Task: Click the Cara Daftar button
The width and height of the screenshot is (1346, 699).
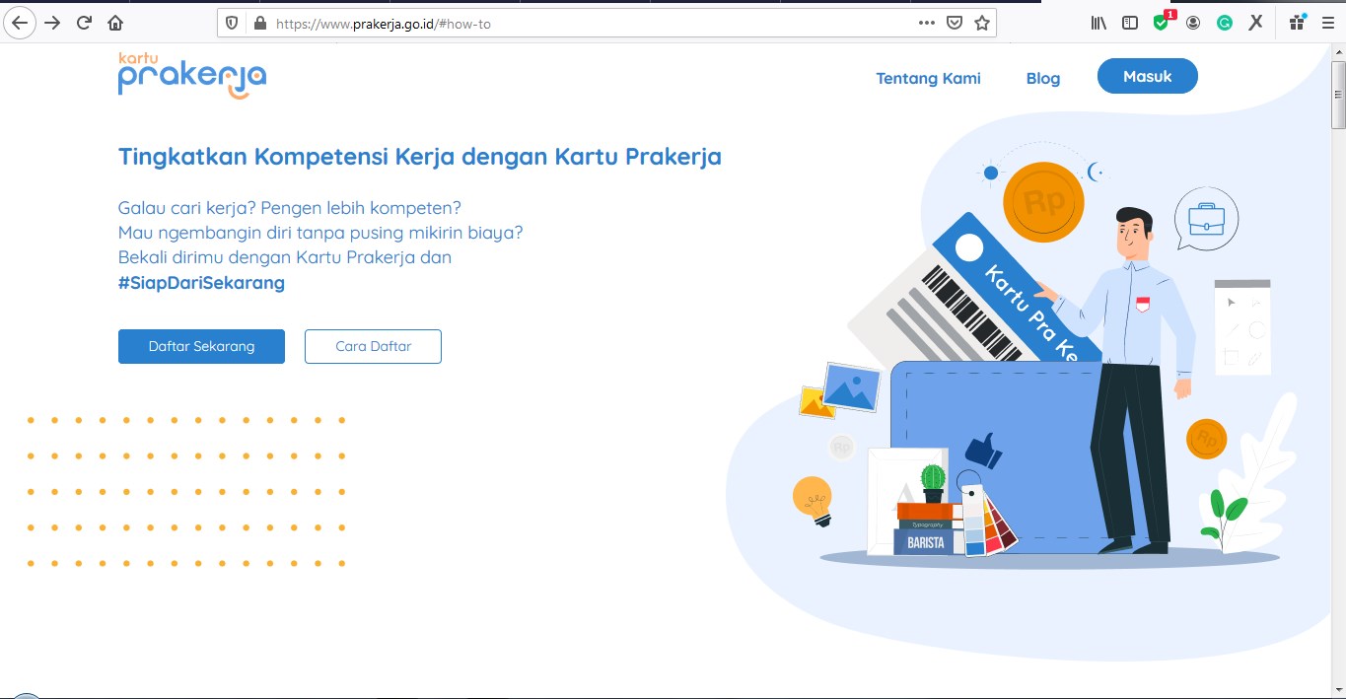Action: pos(373,346)
